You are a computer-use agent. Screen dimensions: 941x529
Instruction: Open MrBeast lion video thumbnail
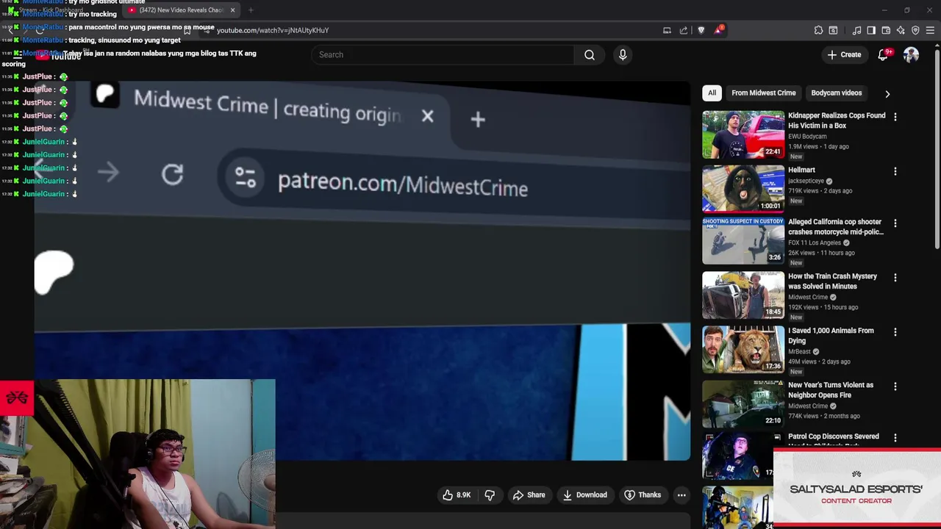click(743, 350)
